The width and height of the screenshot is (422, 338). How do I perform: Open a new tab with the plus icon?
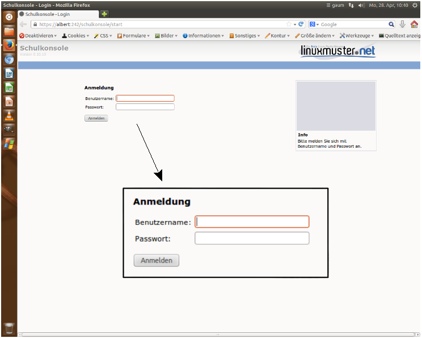click(104, 14)
